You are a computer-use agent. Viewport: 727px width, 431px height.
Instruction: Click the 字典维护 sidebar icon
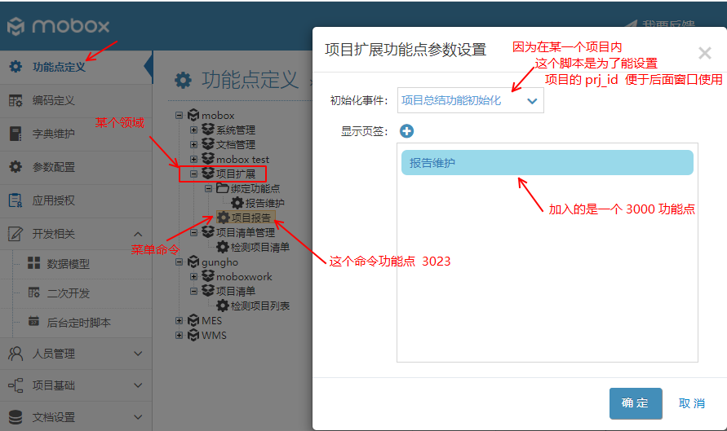[x=15, y=134]
